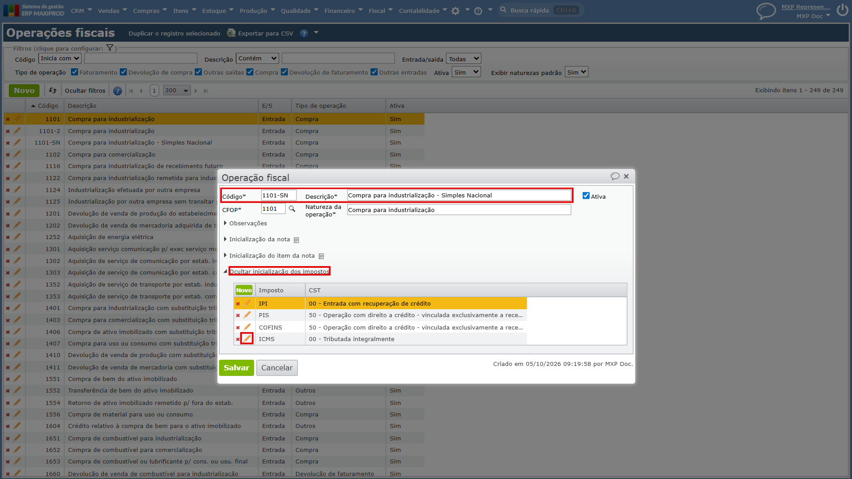Open the page size 300 dropdown
Screen dimensions: 852x479
click(x=177, y=90)
